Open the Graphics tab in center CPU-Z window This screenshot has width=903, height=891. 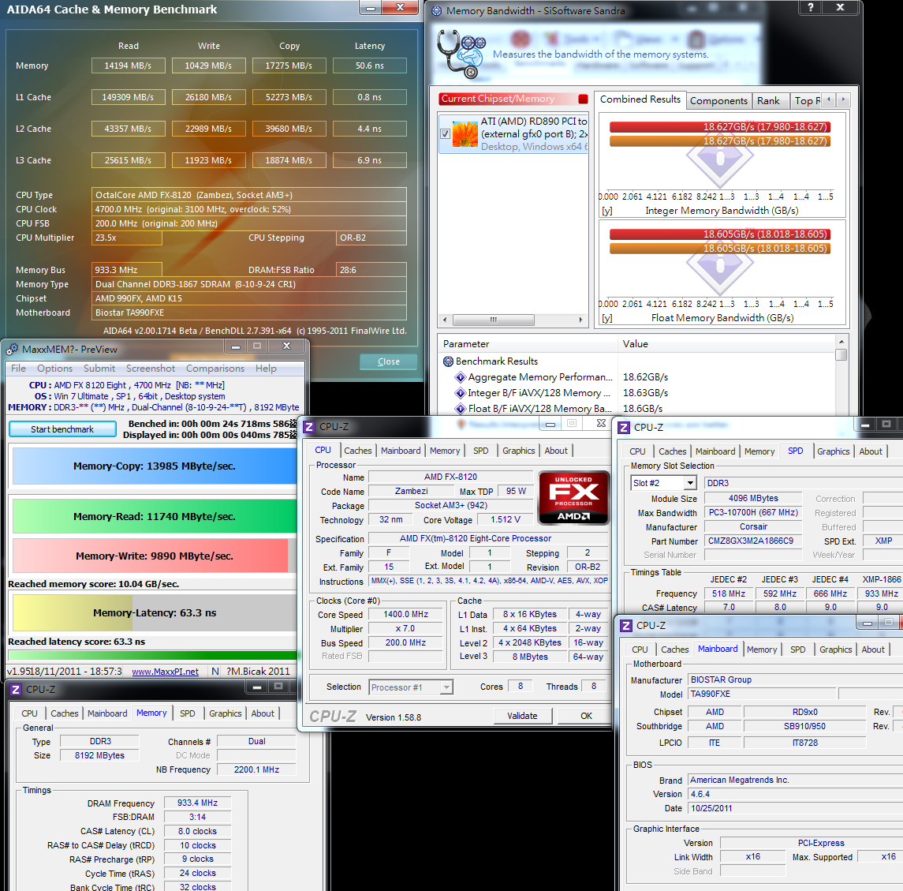click(x=518, y=451)
